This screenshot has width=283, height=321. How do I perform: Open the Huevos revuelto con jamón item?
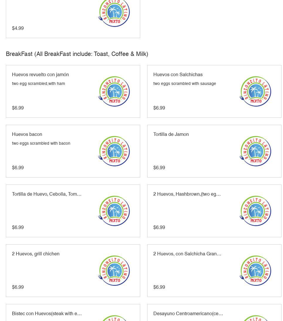40,74
